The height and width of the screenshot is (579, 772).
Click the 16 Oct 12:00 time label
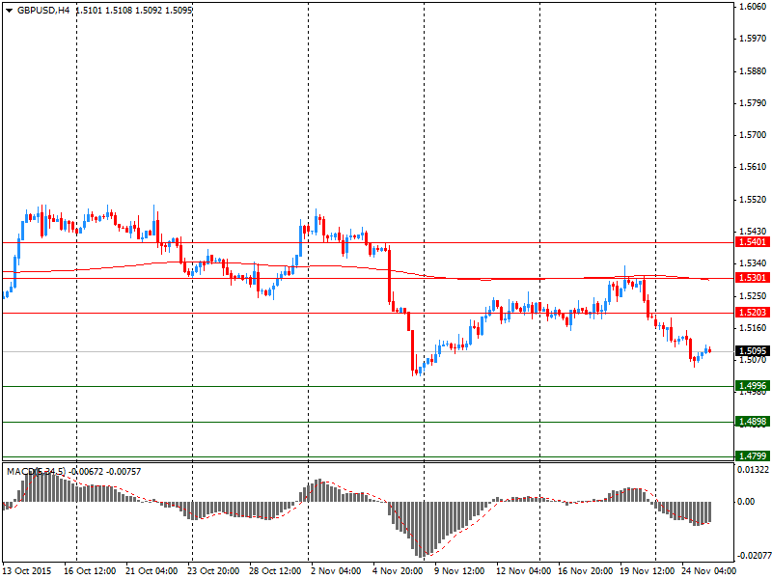click(90, 571)
